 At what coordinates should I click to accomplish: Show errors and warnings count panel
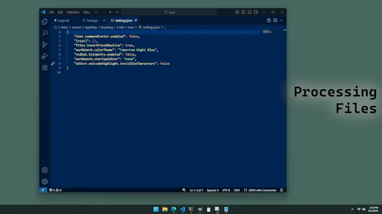tap(55, 190)
